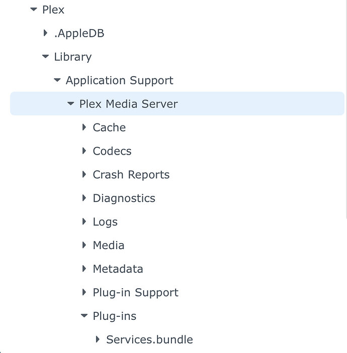Expand the .AppleDB folder arrow
Image resolution: width=347 pixels, height=353 pixels.
point(46,33)
